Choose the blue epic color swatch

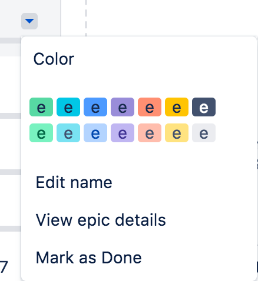(95, 107)
